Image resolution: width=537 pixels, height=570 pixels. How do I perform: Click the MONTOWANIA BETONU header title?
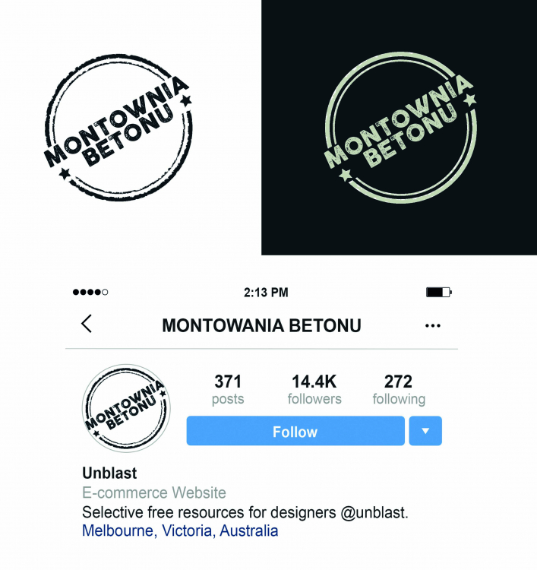261,326
